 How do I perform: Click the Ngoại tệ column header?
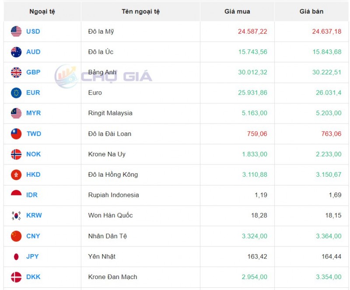42,11
